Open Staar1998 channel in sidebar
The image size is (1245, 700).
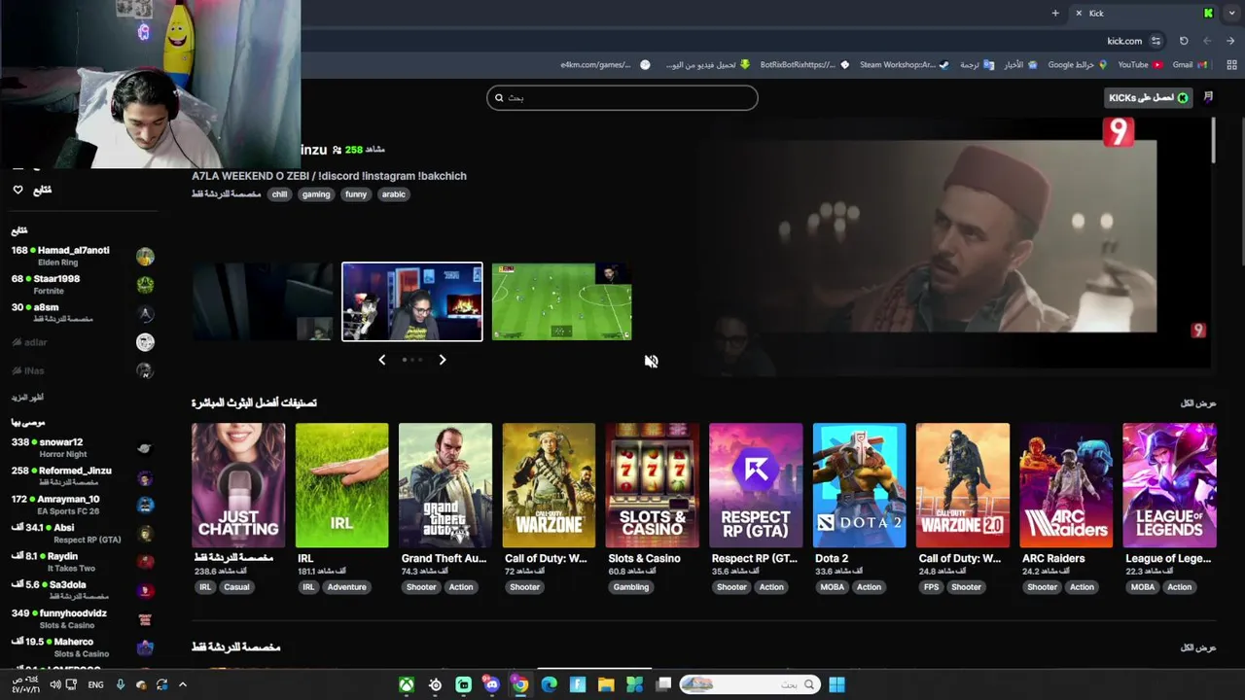tap(83, 285)
